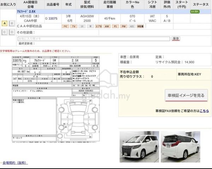This screenshot has height=169, width=212.
Task: Select favorite group C button
Action: point(5,32)
